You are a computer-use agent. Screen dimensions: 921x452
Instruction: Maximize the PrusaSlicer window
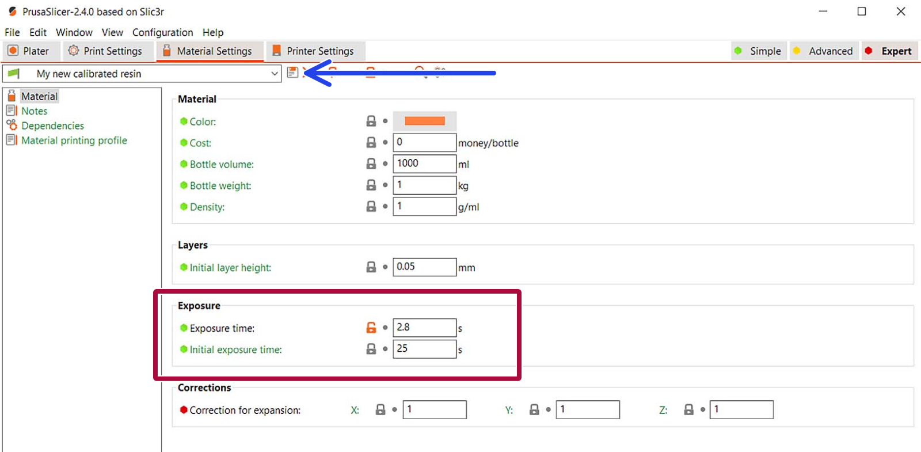tap(862, 11)
